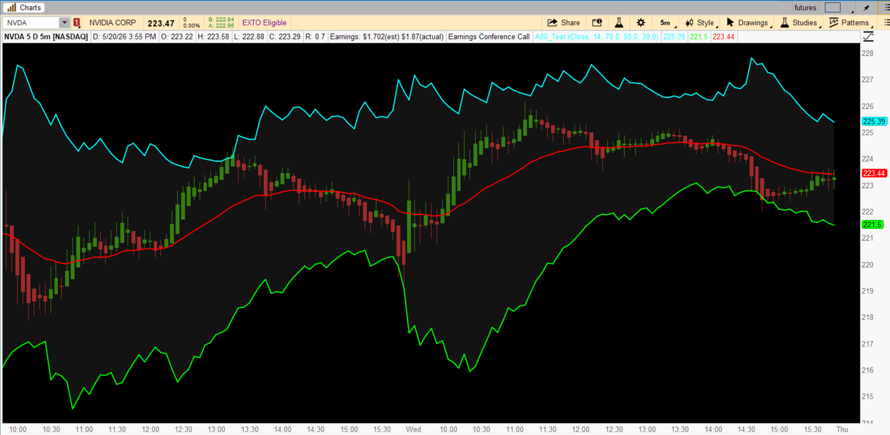Click the cyan 225.39 price axis bubble
Viewport: 890px width, 435px height.
[874, 121]
